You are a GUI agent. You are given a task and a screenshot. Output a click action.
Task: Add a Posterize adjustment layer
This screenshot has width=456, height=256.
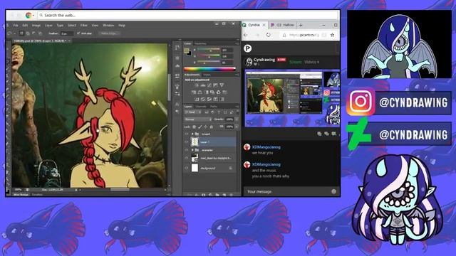coord(203,100)
